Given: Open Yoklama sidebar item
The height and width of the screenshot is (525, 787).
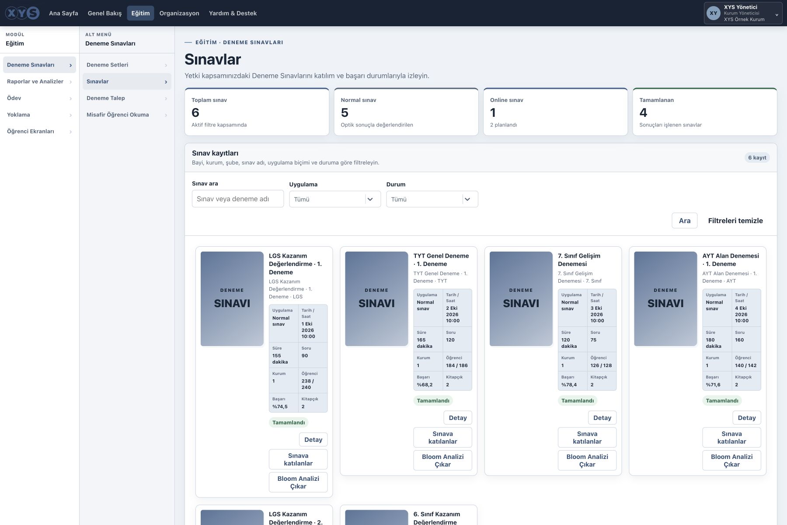Looking at the screenshot, I should [x=39, y=115].
